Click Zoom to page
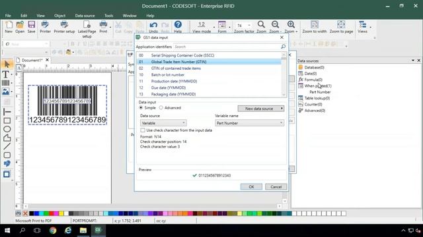The height and width of the screenshot is (237, 423). [341, 27]
